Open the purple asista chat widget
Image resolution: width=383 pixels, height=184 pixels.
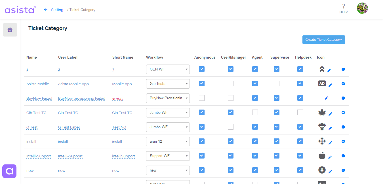(x=9, y=171)
